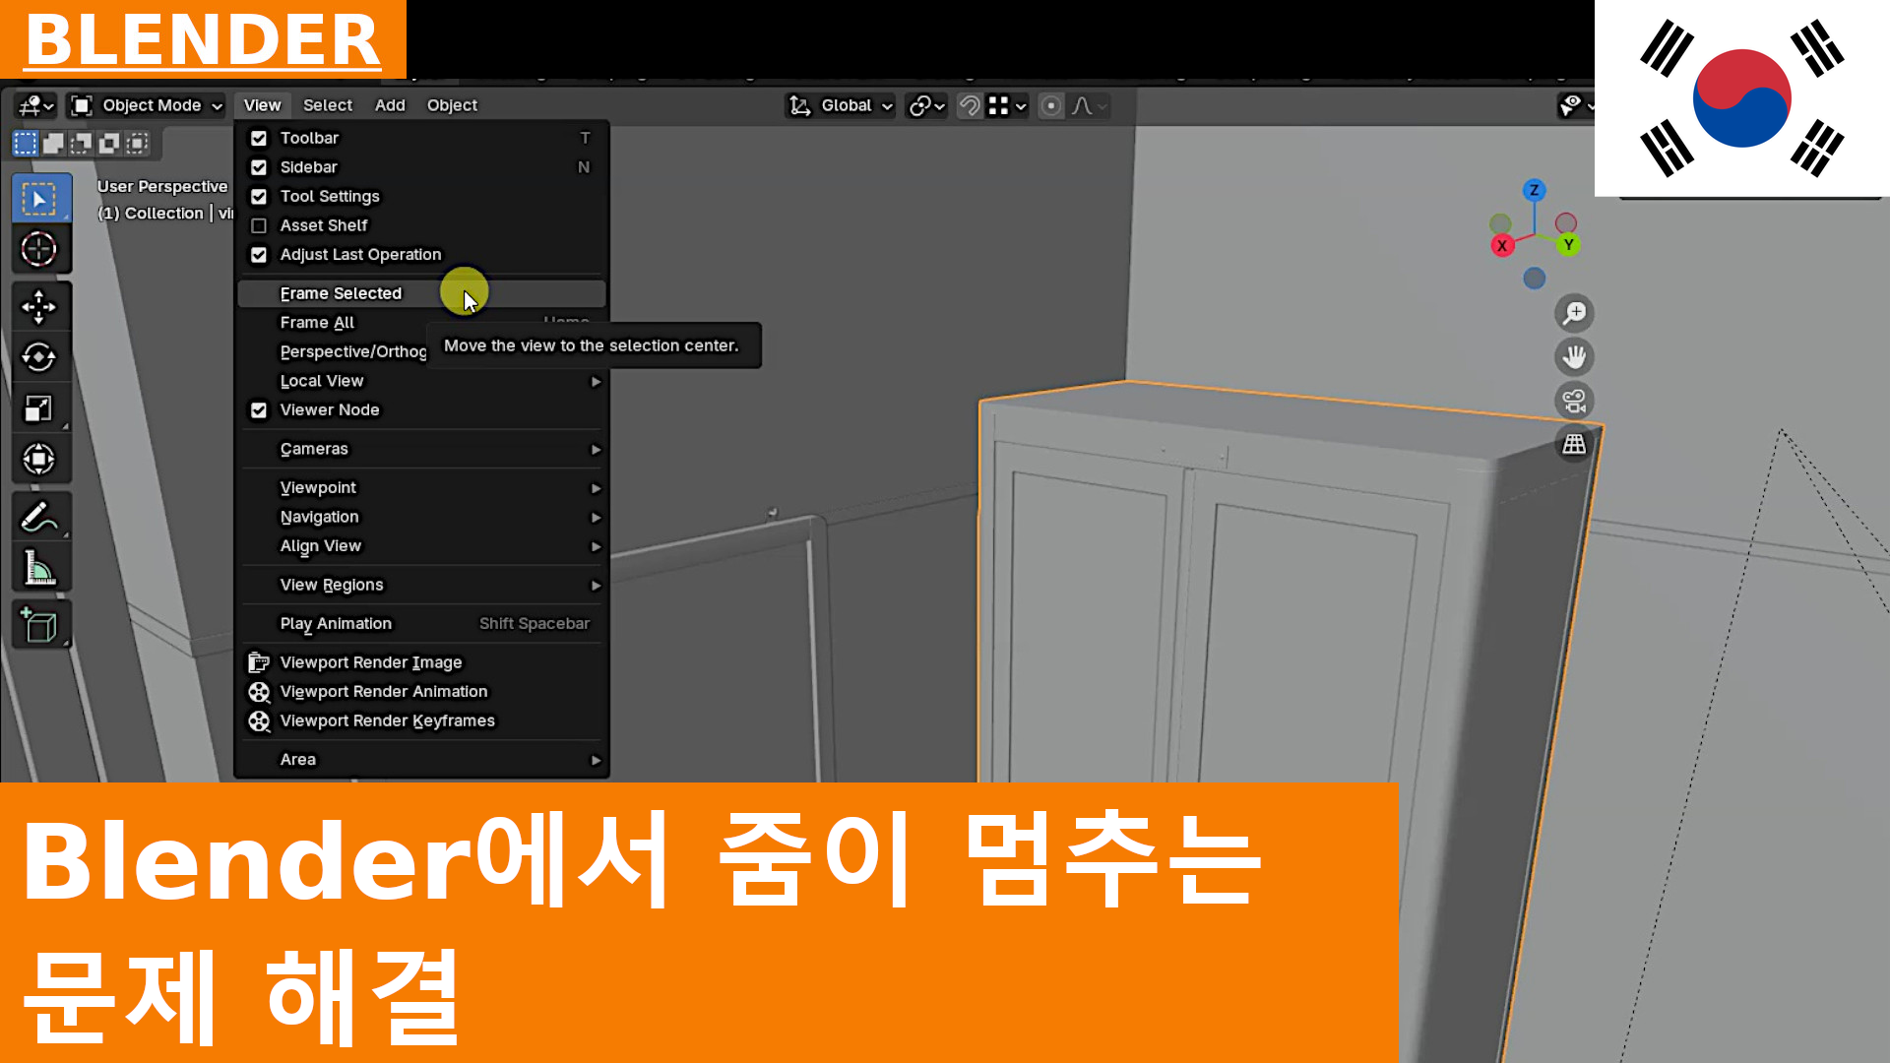Expand the Navigation submenu
Image resolution: width=1890 pixels, height=1063 pixels.
[x=421, y=517]
